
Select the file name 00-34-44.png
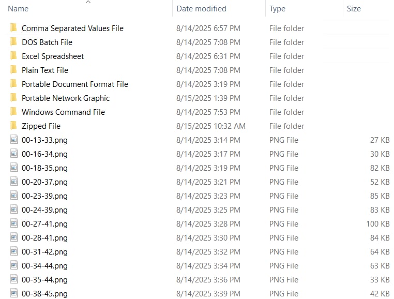[x=44, y=265]
